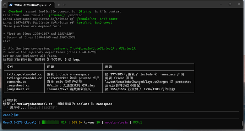Click the MCP:1 status entry
Screen dimensions: 245x131
(x=137, y=123)
